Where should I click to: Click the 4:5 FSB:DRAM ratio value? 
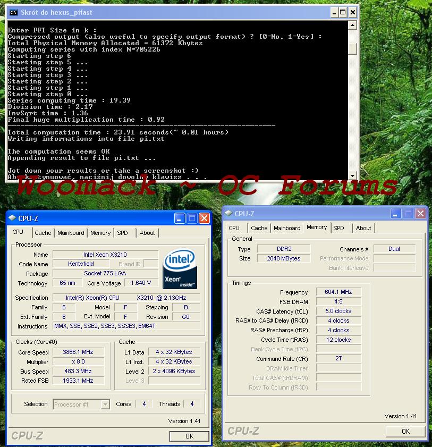coord(338,301)
